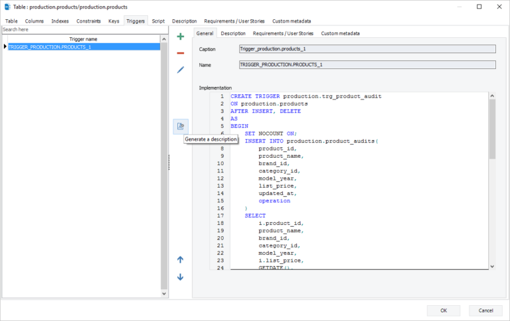Click the pencil edit trigger icon
Image resolution: width=510 pixels, height=321 pixels.
coord(180,70)
